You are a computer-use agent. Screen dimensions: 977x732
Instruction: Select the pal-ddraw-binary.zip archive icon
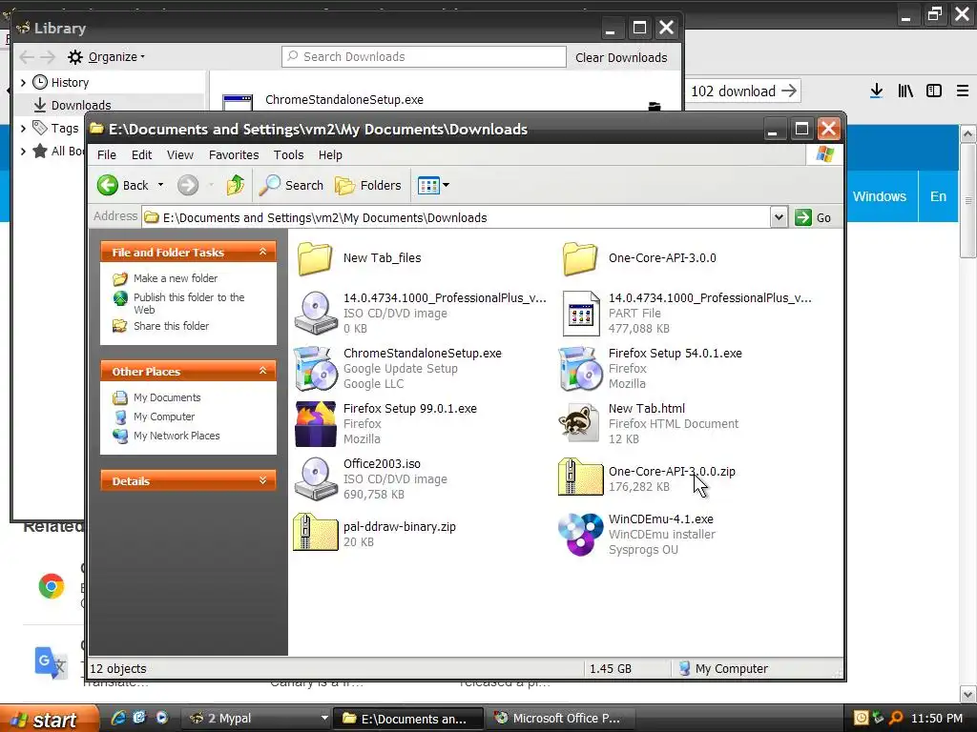(x=315, y=532)
